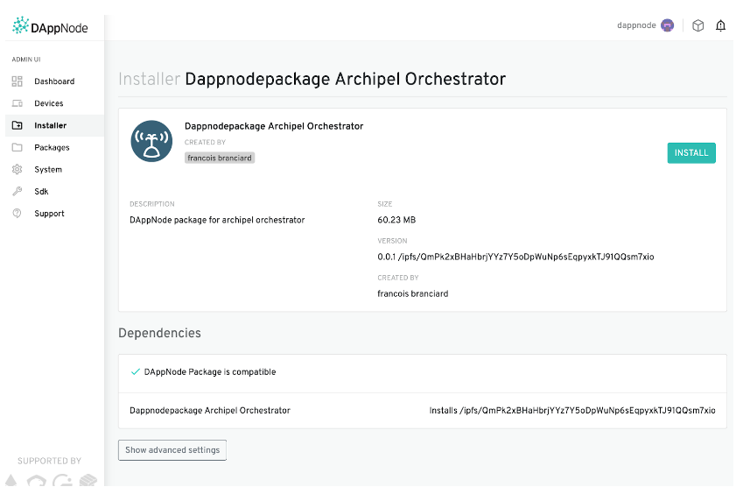Click the size value 60.23 MB
The width and height of the screenshot is (736, 494).
click(396, 220)
